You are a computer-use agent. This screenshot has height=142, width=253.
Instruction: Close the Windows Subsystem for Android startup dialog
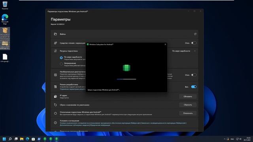[x=165, y=44]
